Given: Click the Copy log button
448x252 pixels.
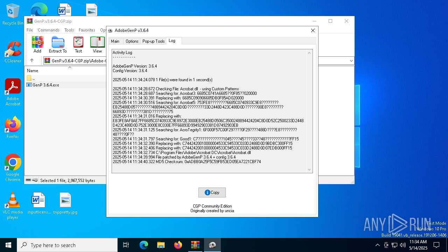Looking at the screenshot, I should (212, 192).
